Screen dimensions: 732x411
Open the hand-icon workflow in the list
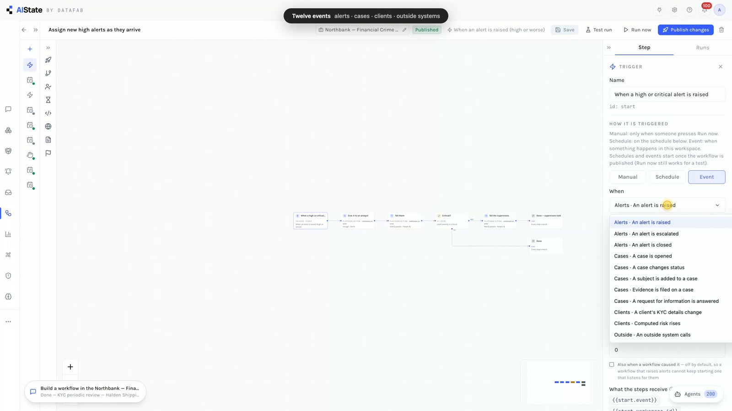point(30,155)
